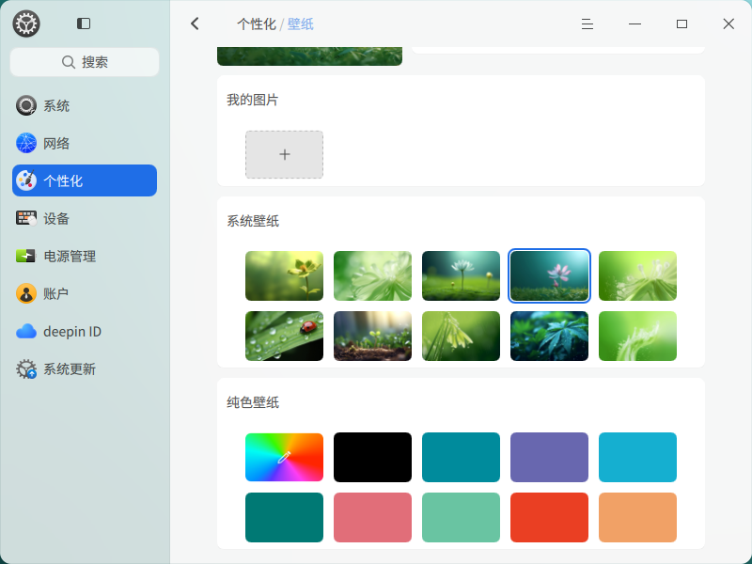Select the yellow flower system wallpaper
This screenshot has height=564, width=752.
coord(285,275)
